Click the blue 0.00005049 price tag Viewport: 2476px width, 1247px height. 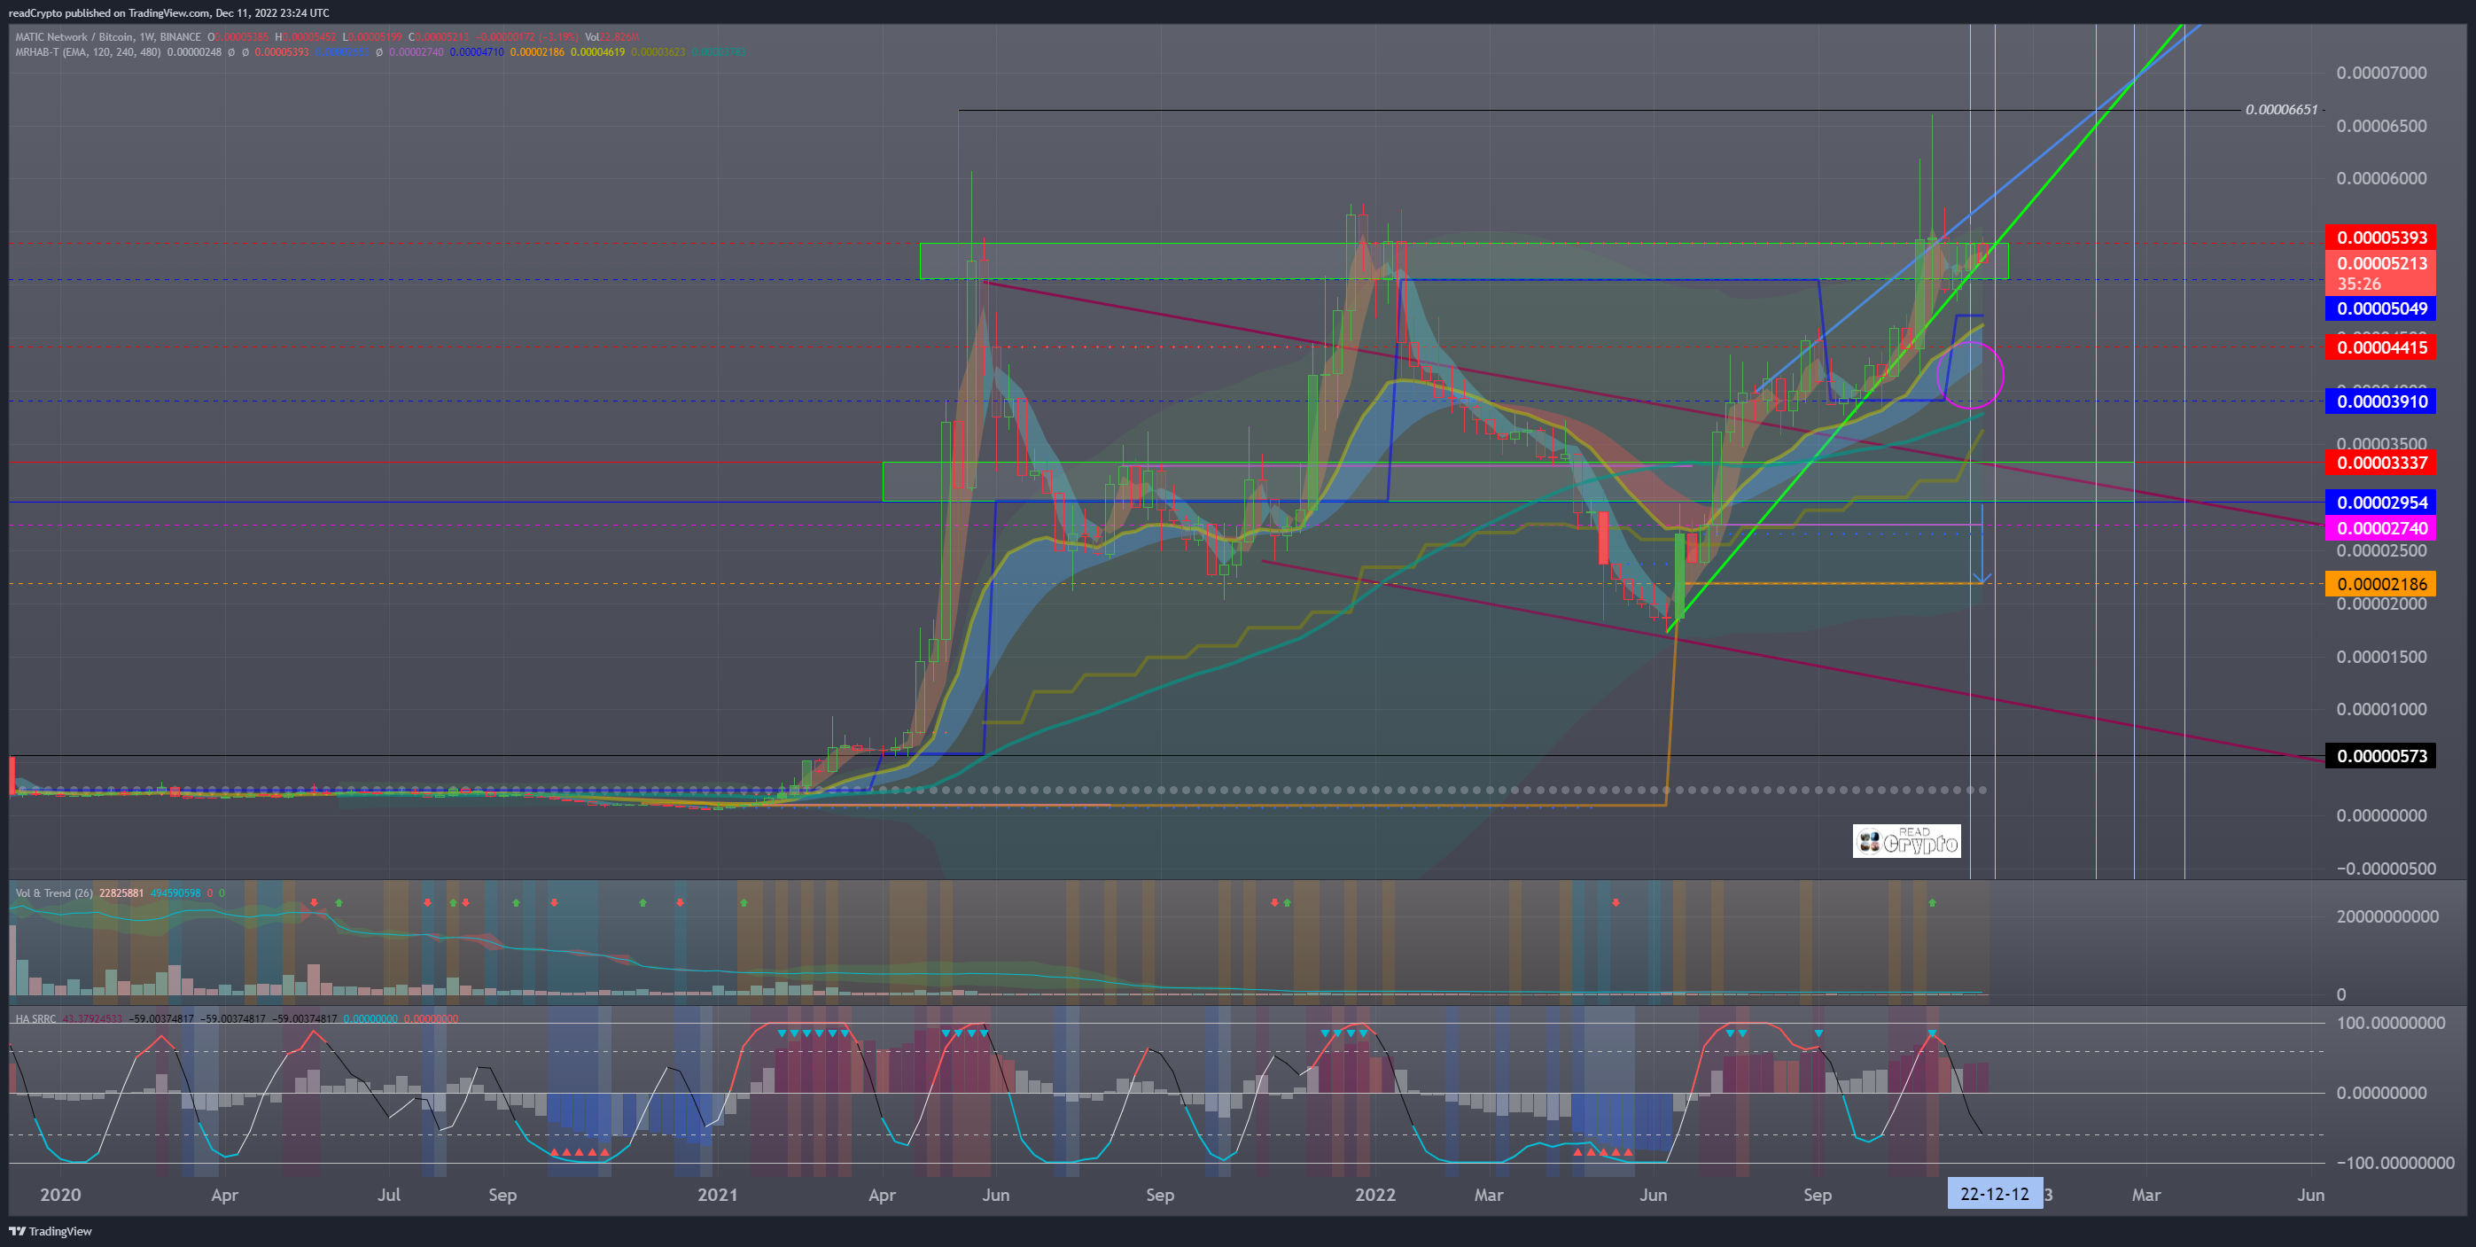[2381, 308]
